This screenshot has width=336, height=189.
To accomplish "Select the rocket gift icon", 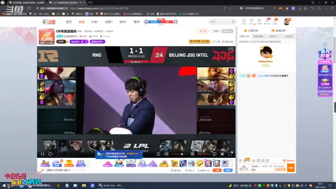I will click(x=183, y=163).
